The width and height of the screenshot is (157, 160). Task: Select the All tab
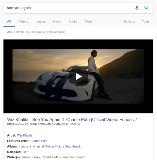click(9, 21)
